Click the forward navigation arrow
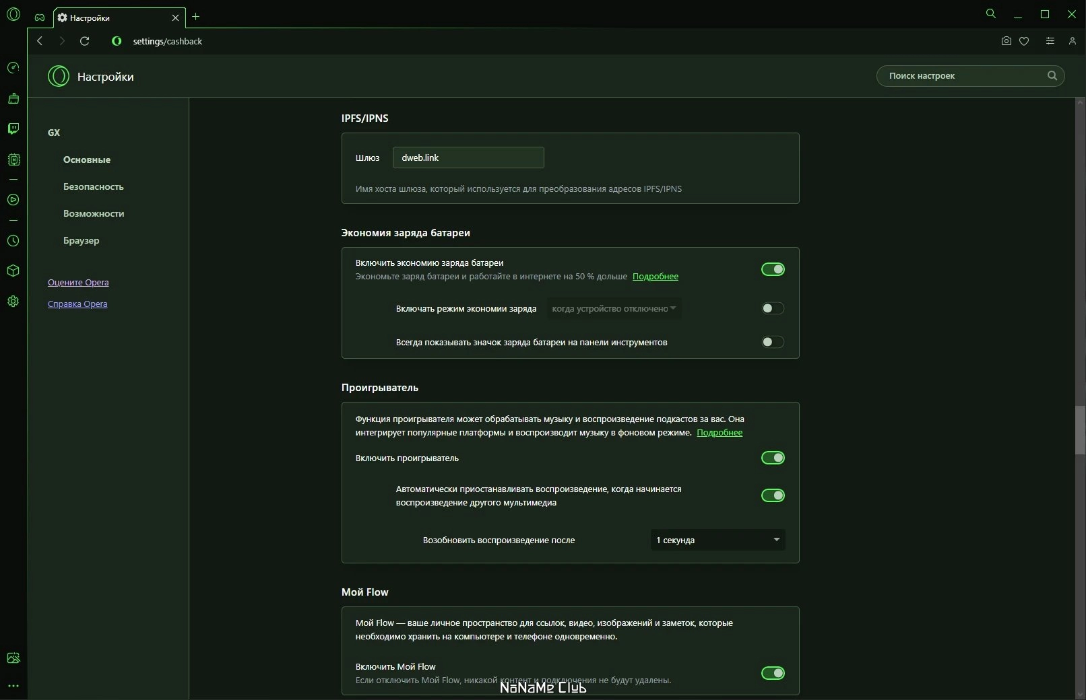Screen dimensions: 1086x700 (62, 41)
